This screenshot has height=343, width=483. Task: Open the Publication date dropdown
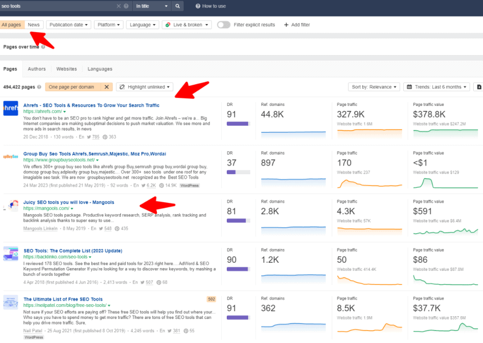click(x=68, y=25)
